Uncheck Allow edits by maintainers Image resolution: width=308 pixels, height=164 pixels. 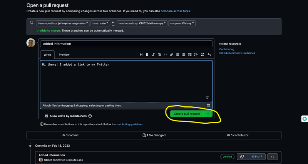coord(47,116)
